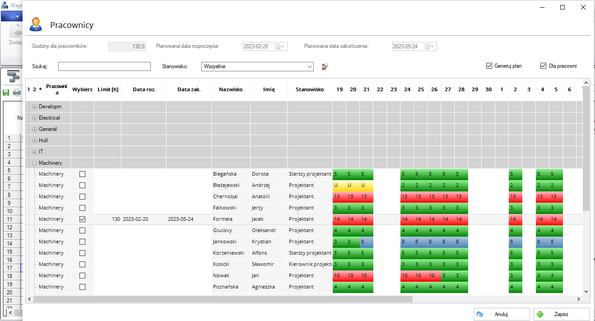
Task: Click the clear filter funnel icon
Action: (325, 67)
